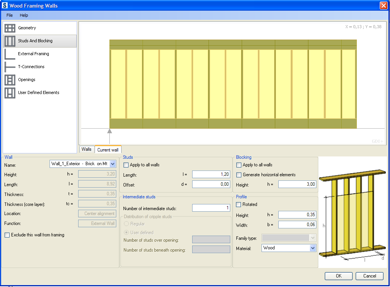The width and height of the screenshot is (390, 287).
Task: Click the Location field Center alignment
Action: 97,214
